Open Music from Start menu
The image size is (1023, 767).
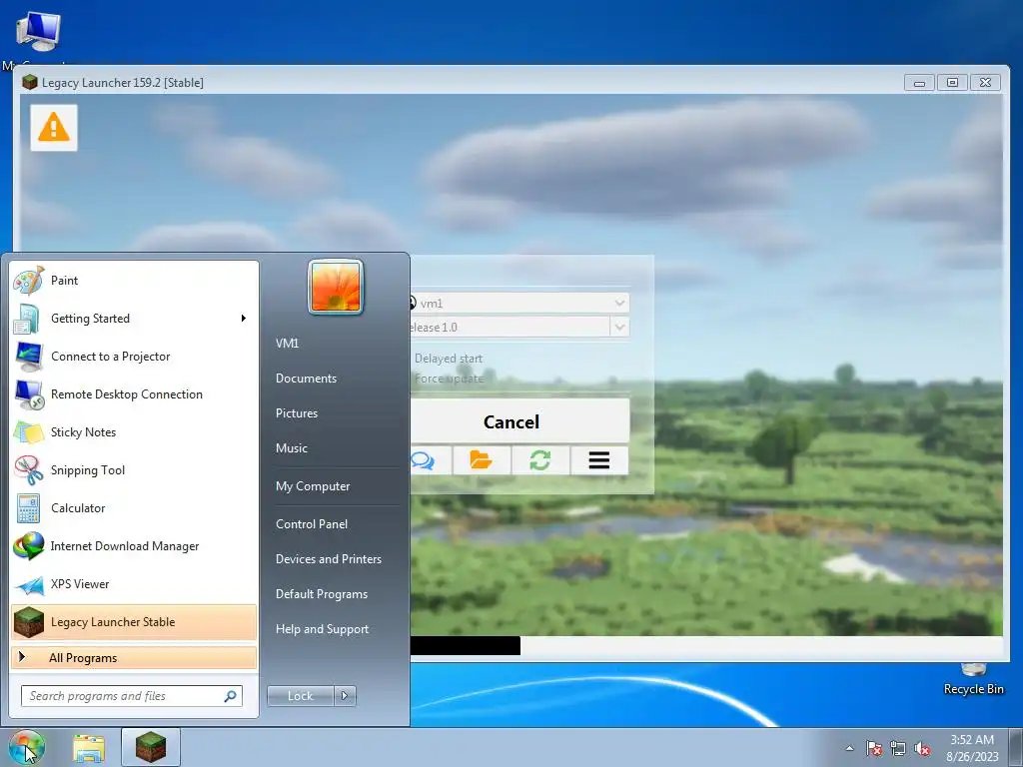point(292,448)
